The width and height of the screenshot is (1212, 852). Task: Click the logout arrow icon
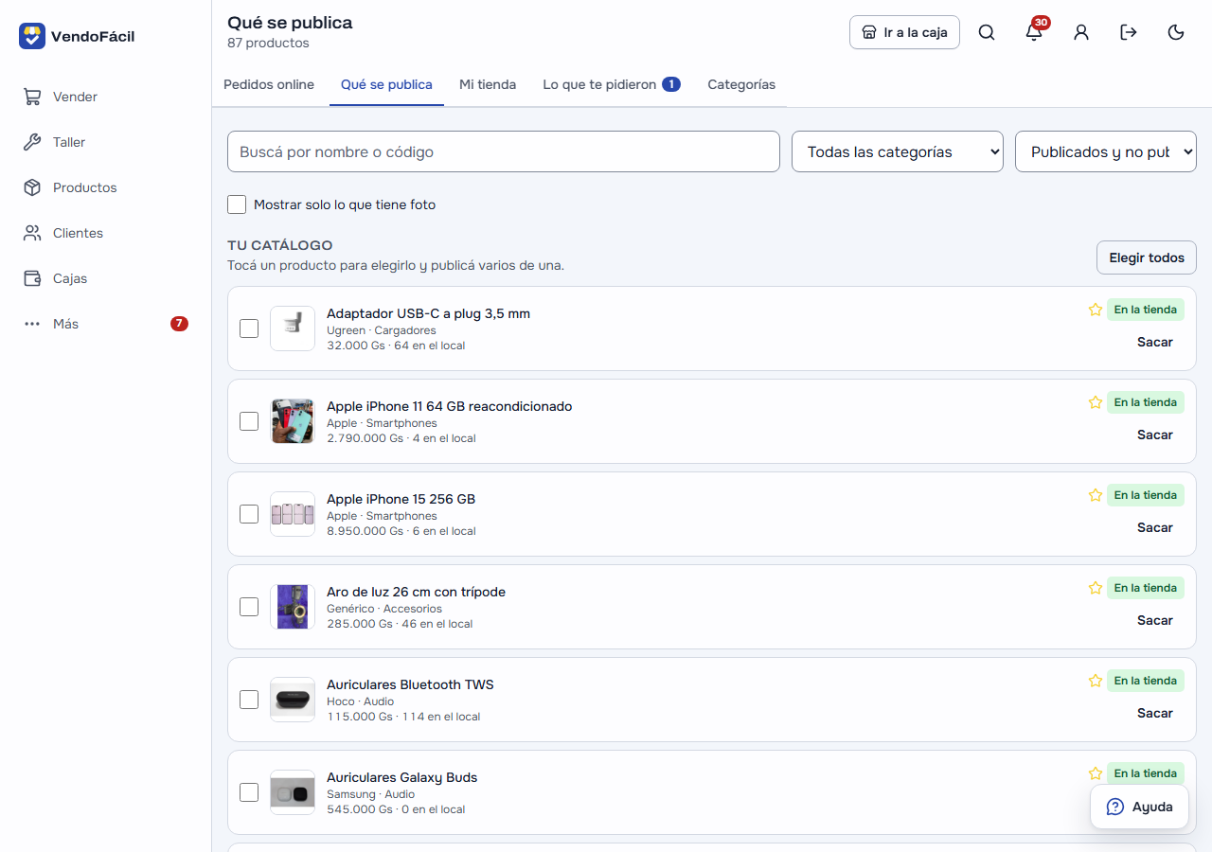point(1129,32)
